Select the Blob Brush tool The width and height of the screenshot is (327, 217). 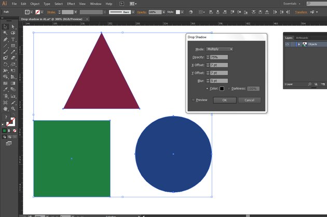pyautogui.click(x=5, y=58)
